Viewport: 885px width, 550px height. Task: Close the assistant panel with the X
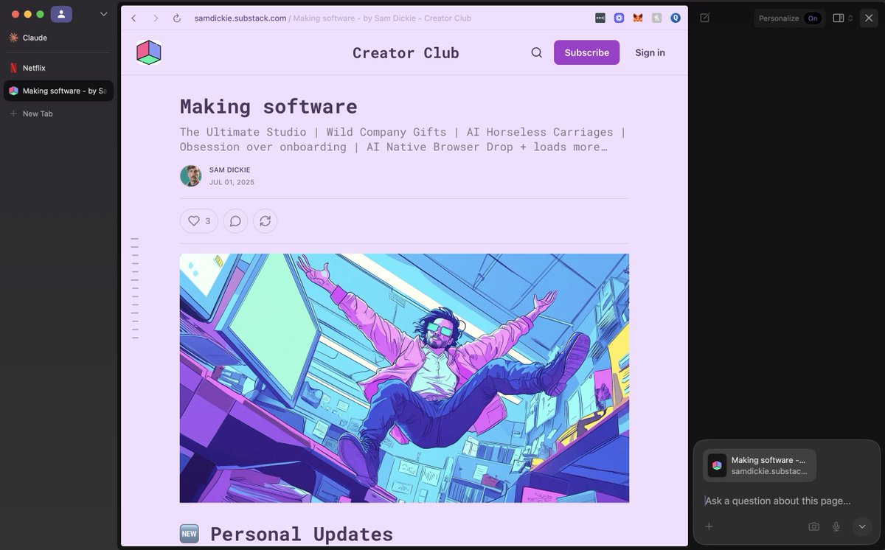tap(869, 18)
